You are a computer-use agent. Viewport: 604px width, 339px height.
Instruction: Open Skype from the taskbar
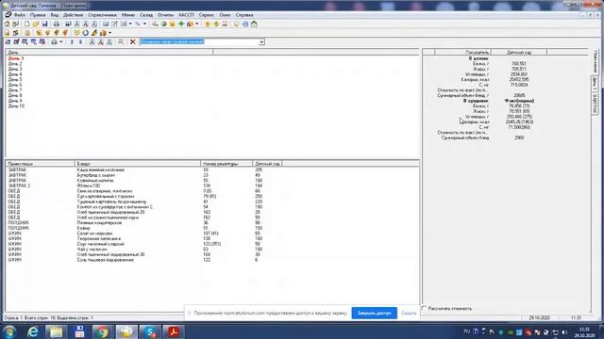tap(150, 331)
